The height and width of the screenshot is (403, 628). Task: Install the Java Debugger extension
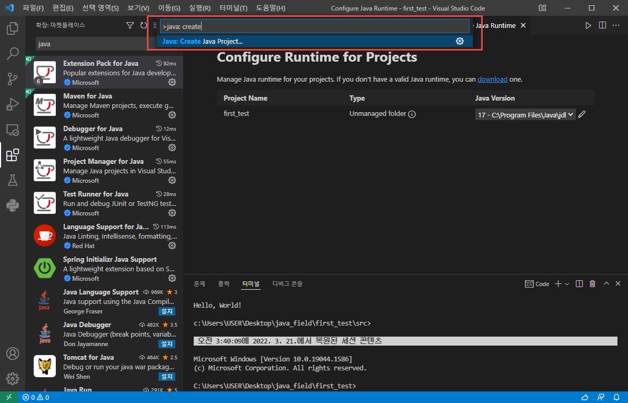point(167,343)
